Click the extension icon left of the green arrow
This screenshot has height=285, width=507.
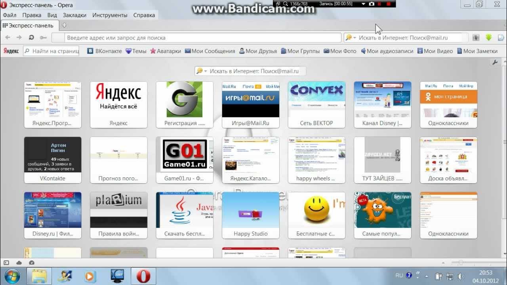(x=476, y=38)
